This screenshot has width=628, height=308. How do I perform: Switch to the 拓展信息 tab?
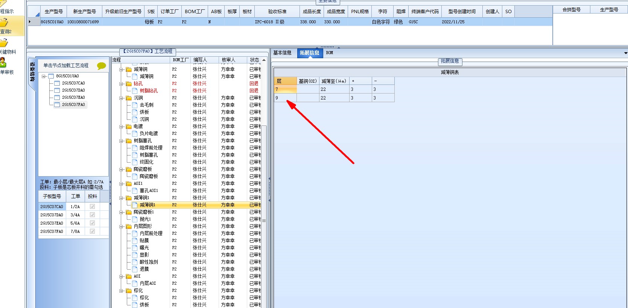[309, 53]
